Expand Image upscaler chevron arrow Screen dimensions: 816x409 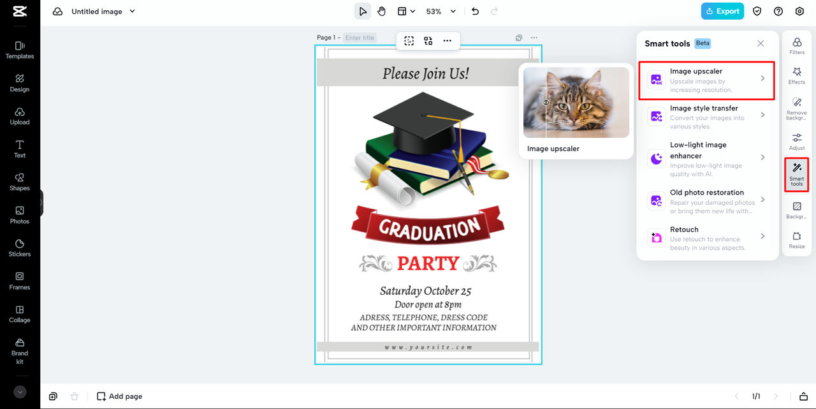762,78
